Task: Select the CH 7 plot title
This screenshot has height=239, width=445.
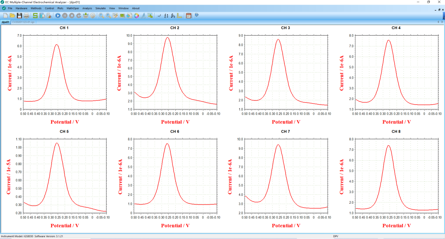Action: 286,132
